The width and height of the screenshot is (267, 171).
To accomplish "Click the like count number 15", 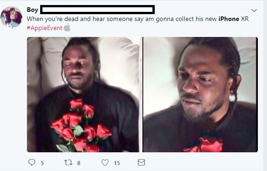I will click(117, 163).
